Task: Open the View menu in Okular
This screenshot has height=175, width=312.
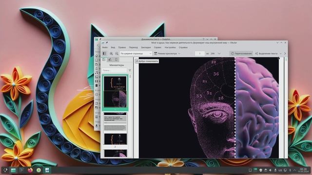Action: 113,48
